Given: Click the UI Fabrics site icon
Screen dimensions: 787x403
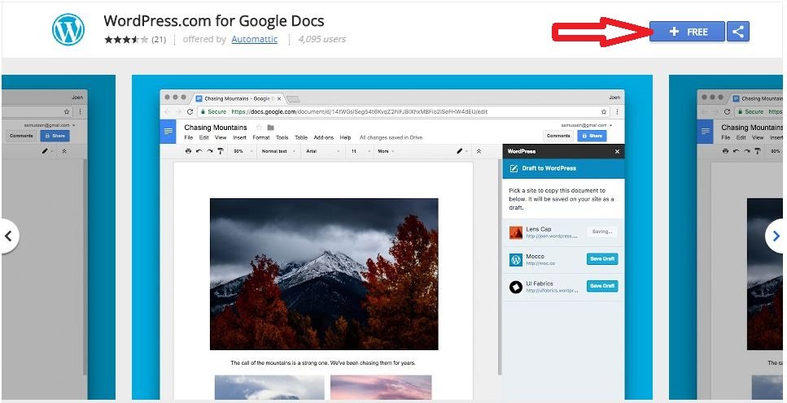Looking at the screenshot, I should (x=516, y=287).
